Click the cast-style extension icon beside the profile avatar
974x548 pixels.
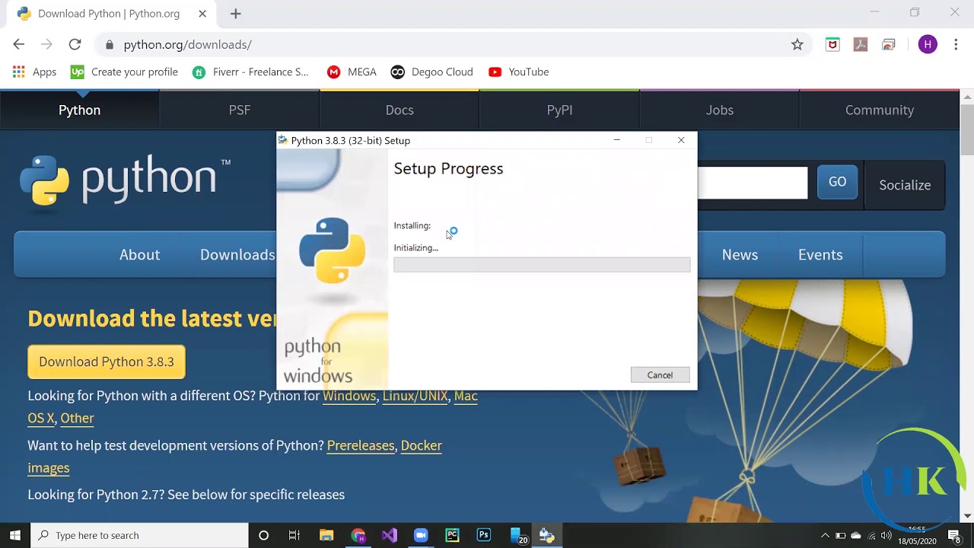point(889,45)
